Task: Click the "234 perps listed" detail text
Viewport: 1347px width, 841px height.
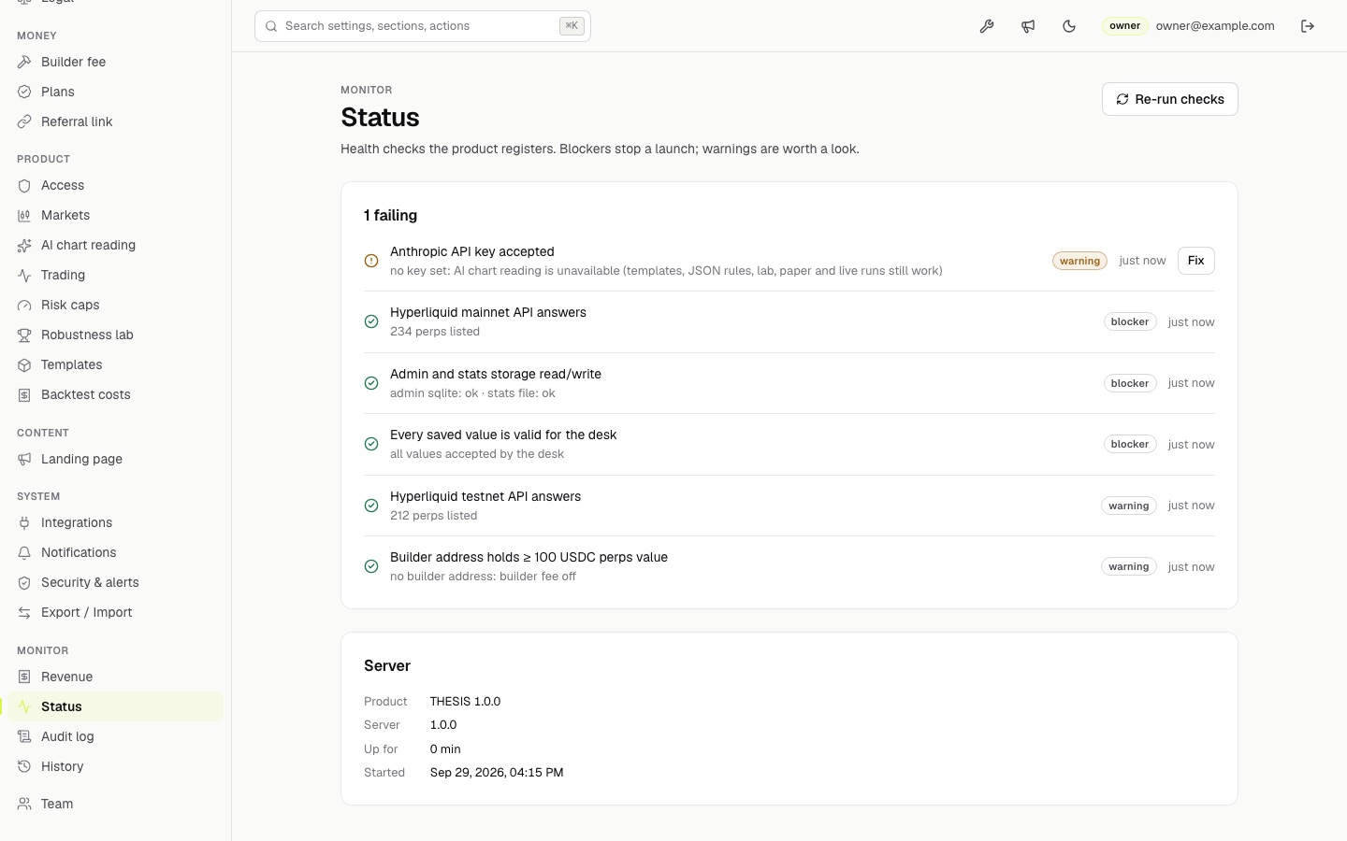Action: pos(435,332)
